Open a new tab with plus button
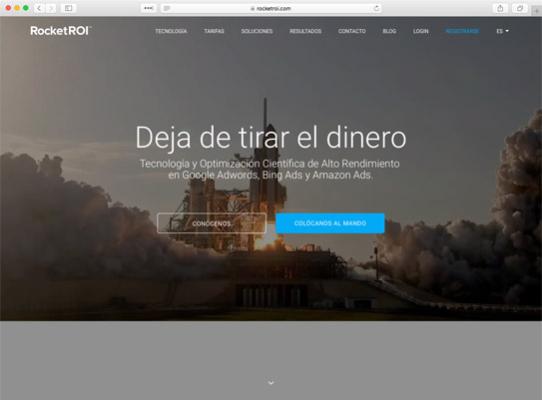Screen dimensions: 542x400 (x=536, y=11)
